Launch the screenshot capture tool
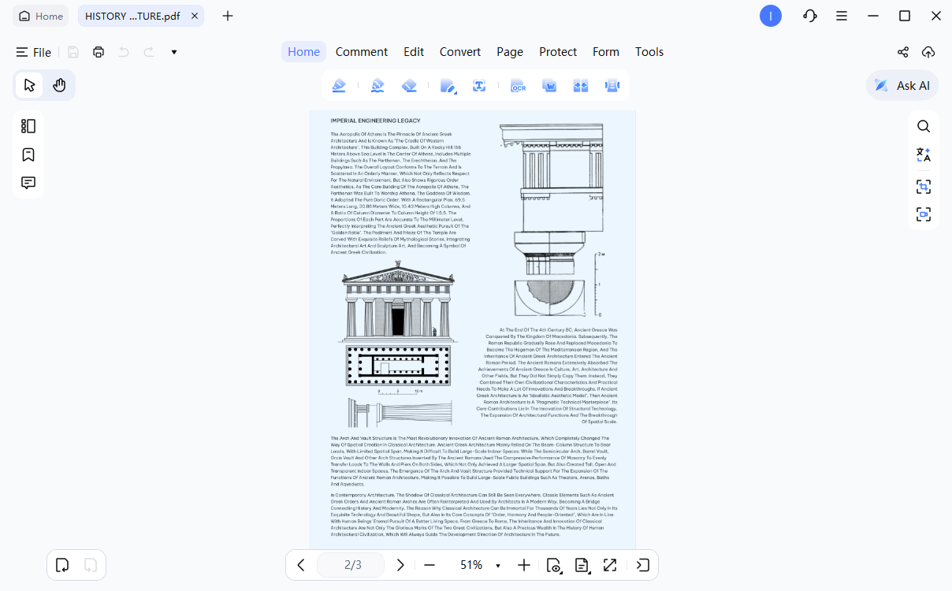Screen dimensions: 952x591 pyautogui.click(x=924, y=186)
